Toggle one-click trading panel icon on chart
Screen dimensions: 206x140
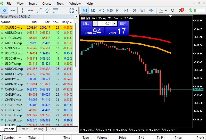[x=83, y=18]
